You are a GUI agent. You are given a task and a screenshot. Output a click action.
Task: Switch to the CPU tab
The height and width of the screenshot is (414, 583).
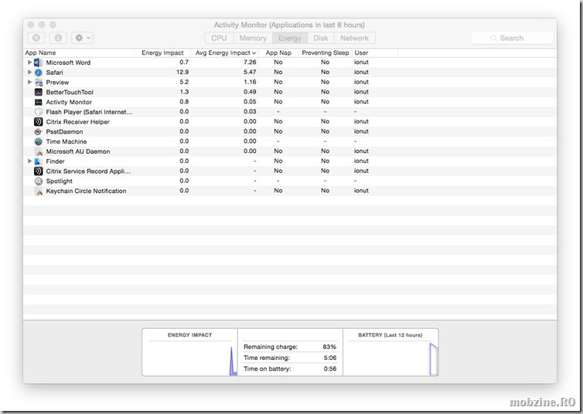click(x=219, y=38)
